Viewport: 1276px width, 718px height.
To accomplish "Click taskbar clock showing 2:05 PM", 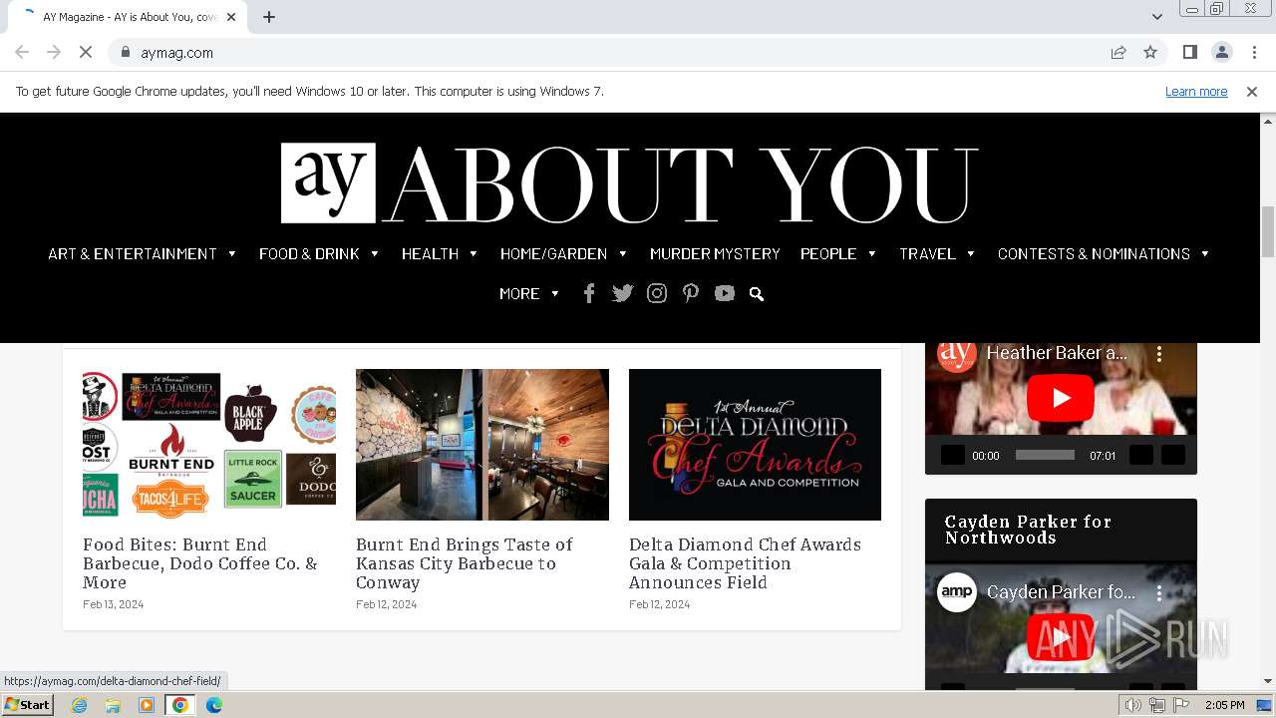I will (x=1224, y=705).
